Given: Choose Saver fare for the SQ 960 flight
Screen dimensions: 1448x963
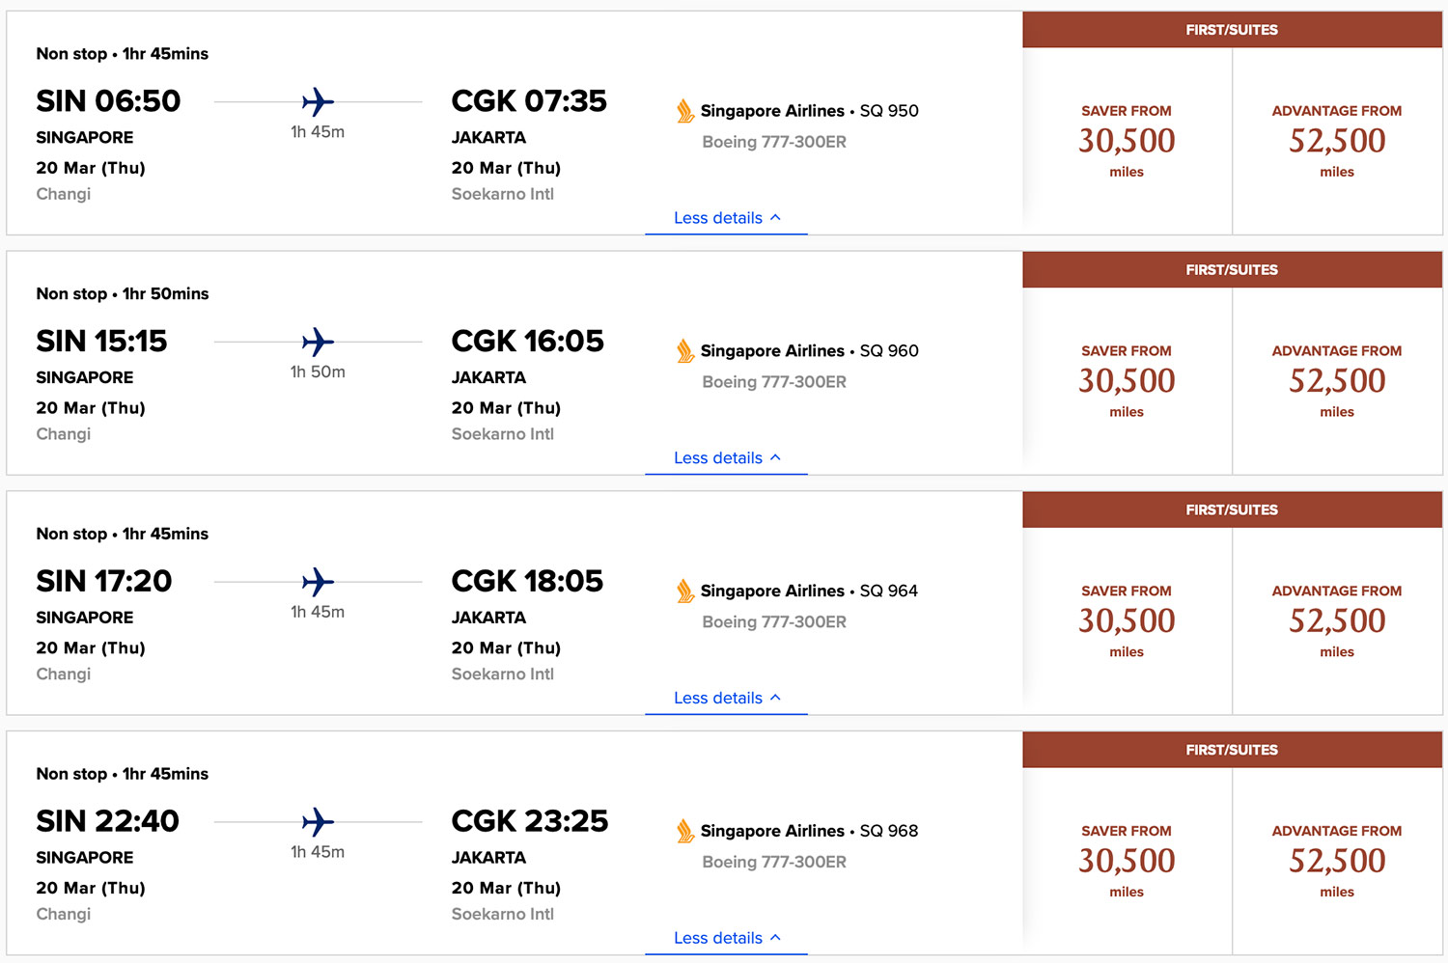Looking at the screenshot, I should [x=1127, y=381].
